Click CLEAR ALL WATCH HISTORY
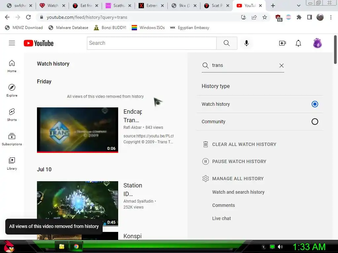The width and height of the screenshot is (338, 253). (x=239, y=144)
